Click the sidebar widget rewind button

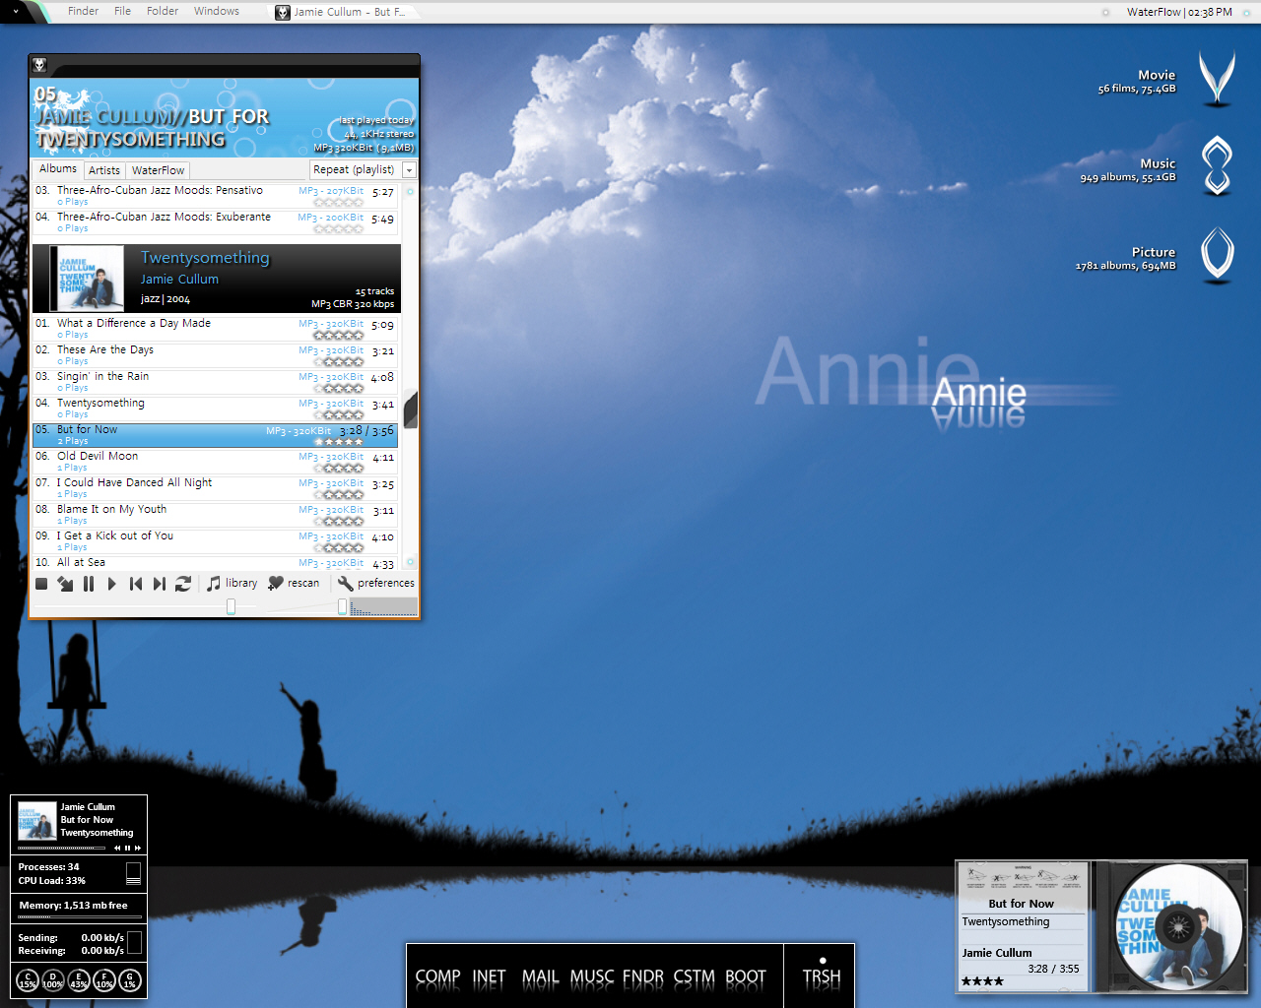(x=117, y=848)
